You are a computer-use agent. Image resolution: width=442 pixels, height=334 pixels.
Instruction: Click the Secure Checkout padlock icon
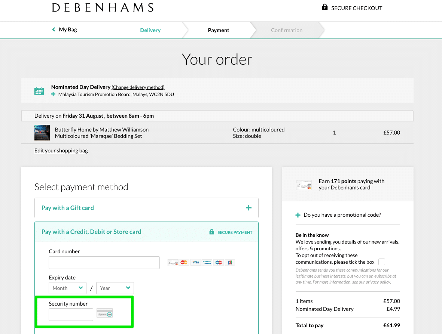pos(325,7)
